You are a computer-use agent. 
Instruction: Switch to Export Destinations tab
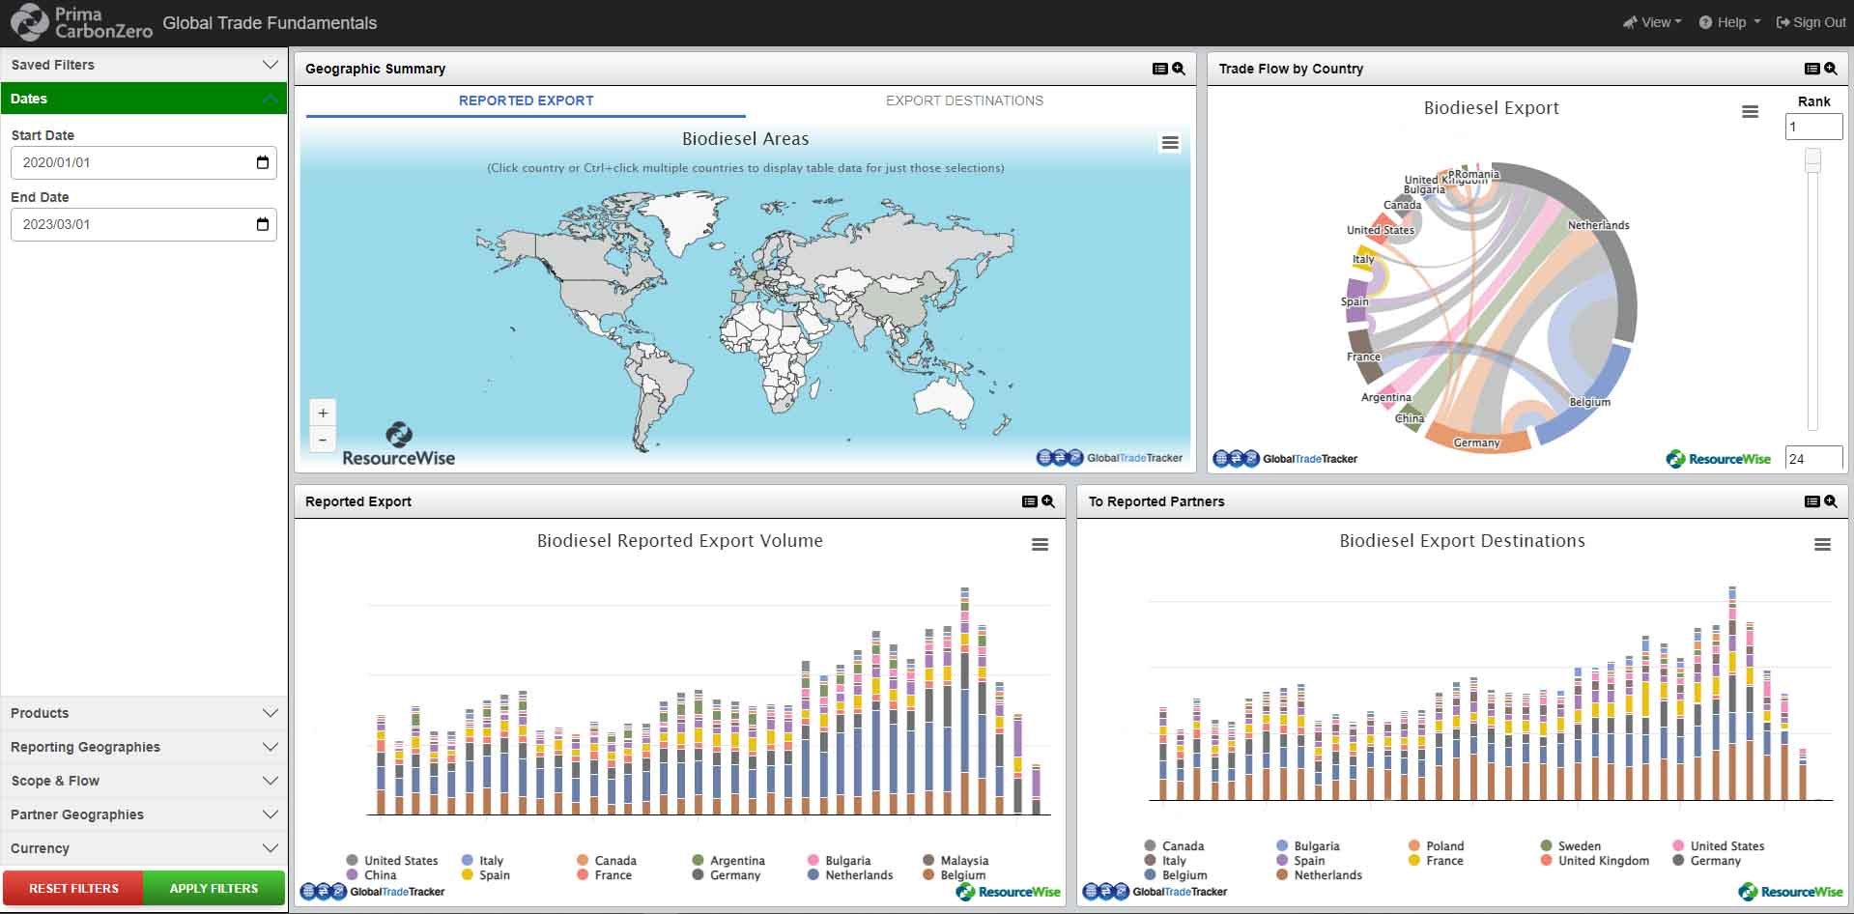(963, 100)
